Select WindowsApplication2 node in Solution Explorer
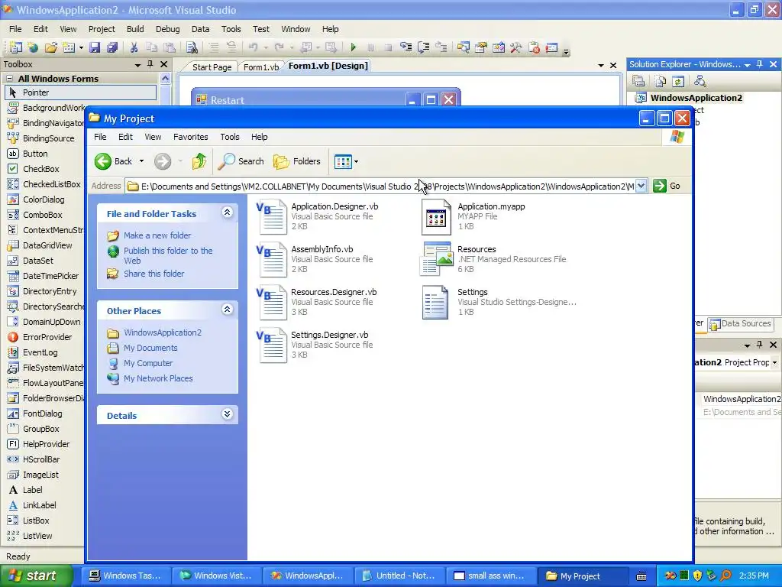This screenshot has height=587, width=782. 696,98
